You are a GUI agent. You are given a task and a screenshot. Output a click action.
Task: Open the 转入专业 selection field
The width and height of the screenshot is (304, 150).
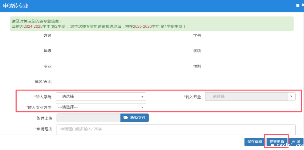coord(246,97)
